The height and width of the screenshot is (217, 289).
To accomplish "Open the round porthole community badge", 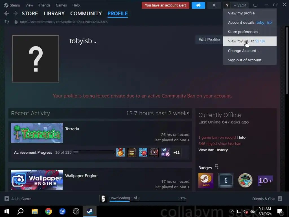I will pyautogui.click(x=245, y=180).
